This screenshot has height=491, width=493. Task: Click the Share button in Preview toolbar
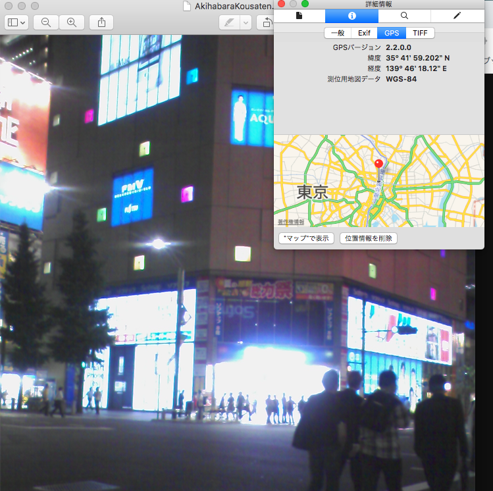pyautogui.click(x=101, y=22)
